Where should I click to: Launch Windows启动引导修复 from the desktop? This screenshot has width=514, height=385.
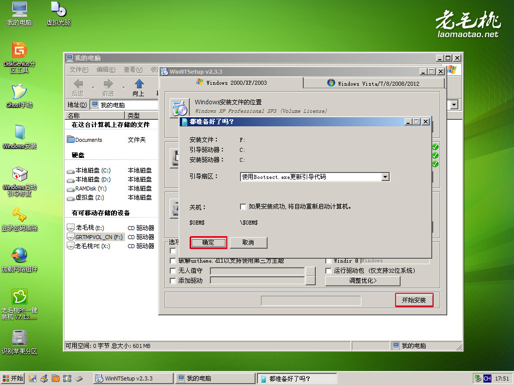(20, 181)
